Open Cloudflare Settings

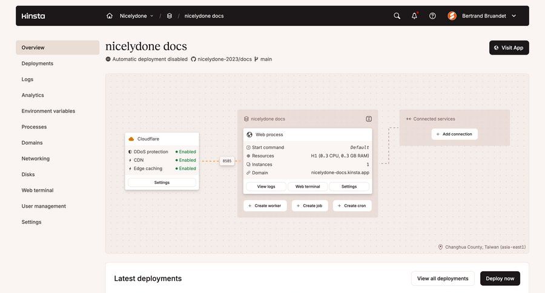[x=162, y=182]
